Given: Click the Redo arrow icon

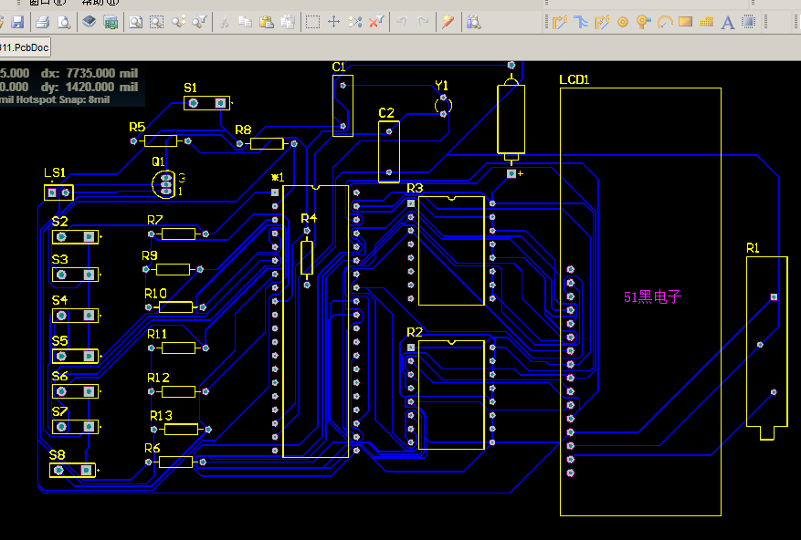Looking at the screenshot, I should pos(423,22).
